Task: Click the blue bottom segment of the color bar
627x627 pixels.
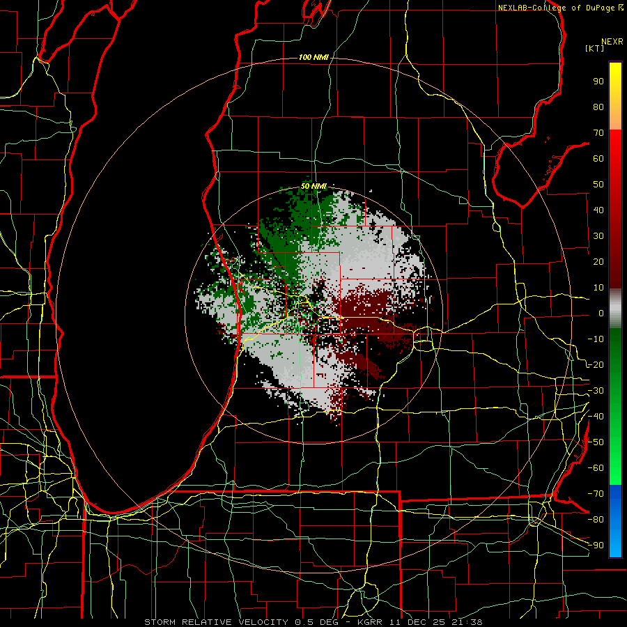Action: pos(615,521)
